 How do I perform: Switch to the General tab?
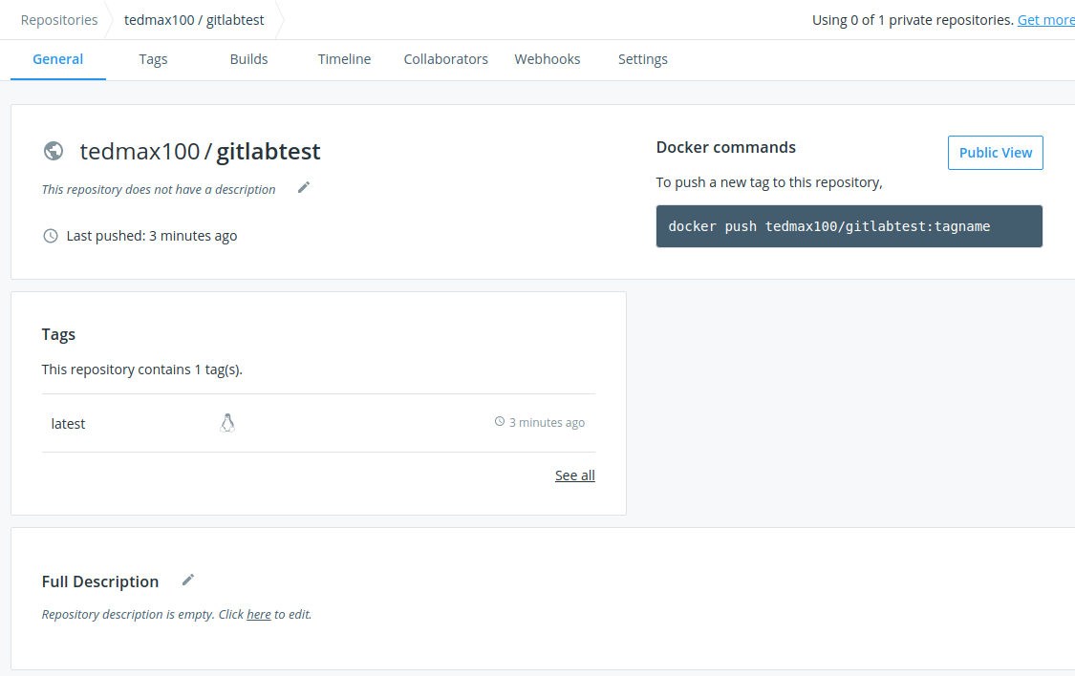[x=58, y=59]
